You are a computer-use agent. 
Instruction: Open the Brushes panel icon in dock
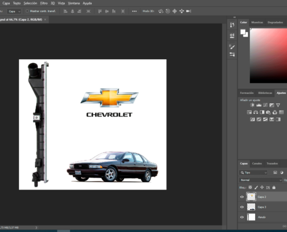232,47
